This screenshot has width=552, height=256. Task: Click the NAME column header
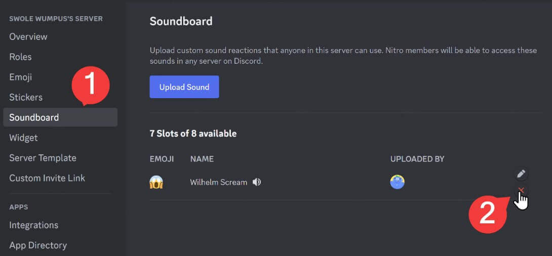coord(202,159)
